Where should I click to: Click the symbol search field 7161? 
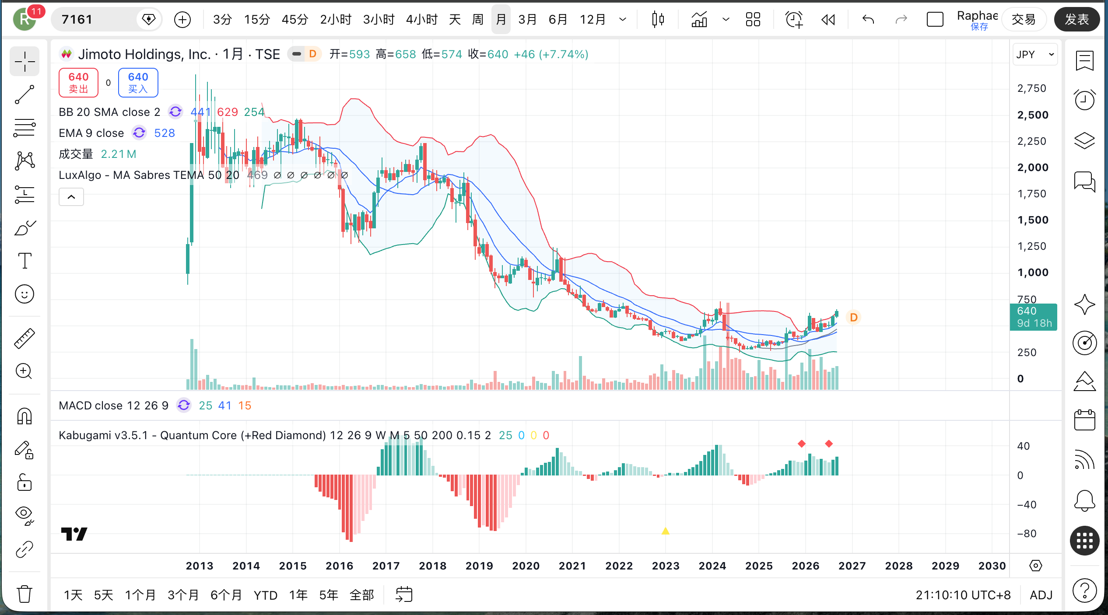(x=94, y=20)
